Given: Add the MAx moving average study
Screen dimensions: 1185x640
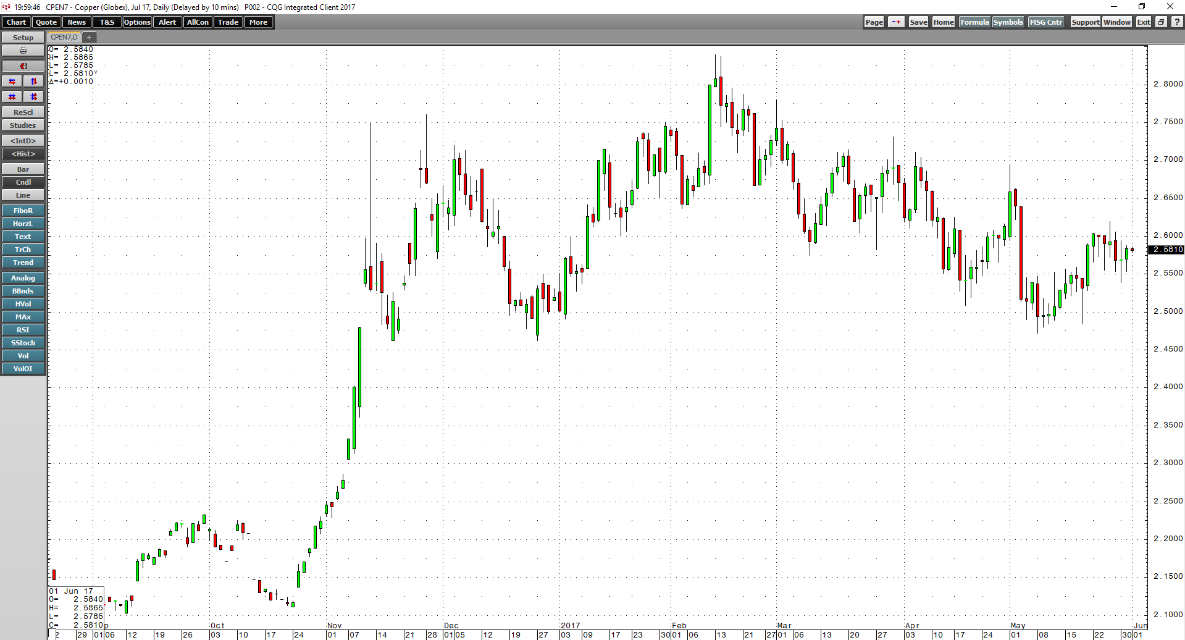Looking at the screenshot, I should pyautogui.click(x=23, y=317).
